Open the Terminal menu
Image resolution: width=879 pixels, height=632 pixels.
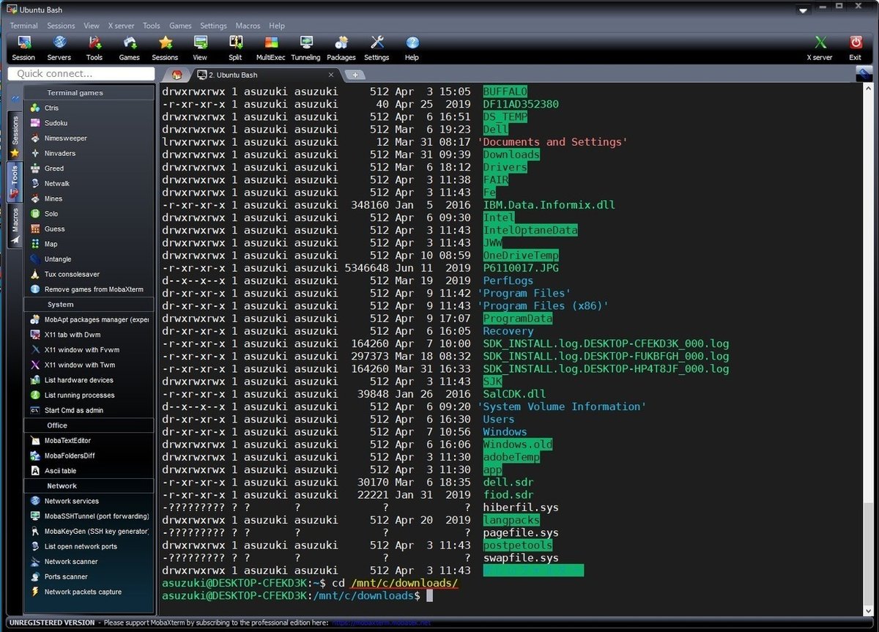(x=23, y=26)
